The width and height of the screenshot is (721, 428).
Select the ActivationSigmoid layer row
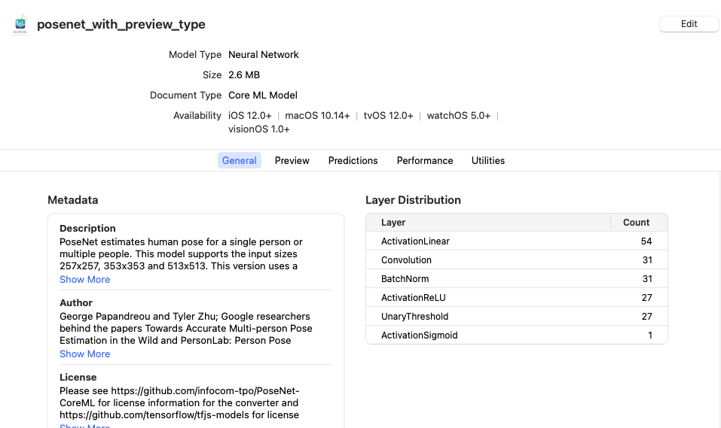516,335
